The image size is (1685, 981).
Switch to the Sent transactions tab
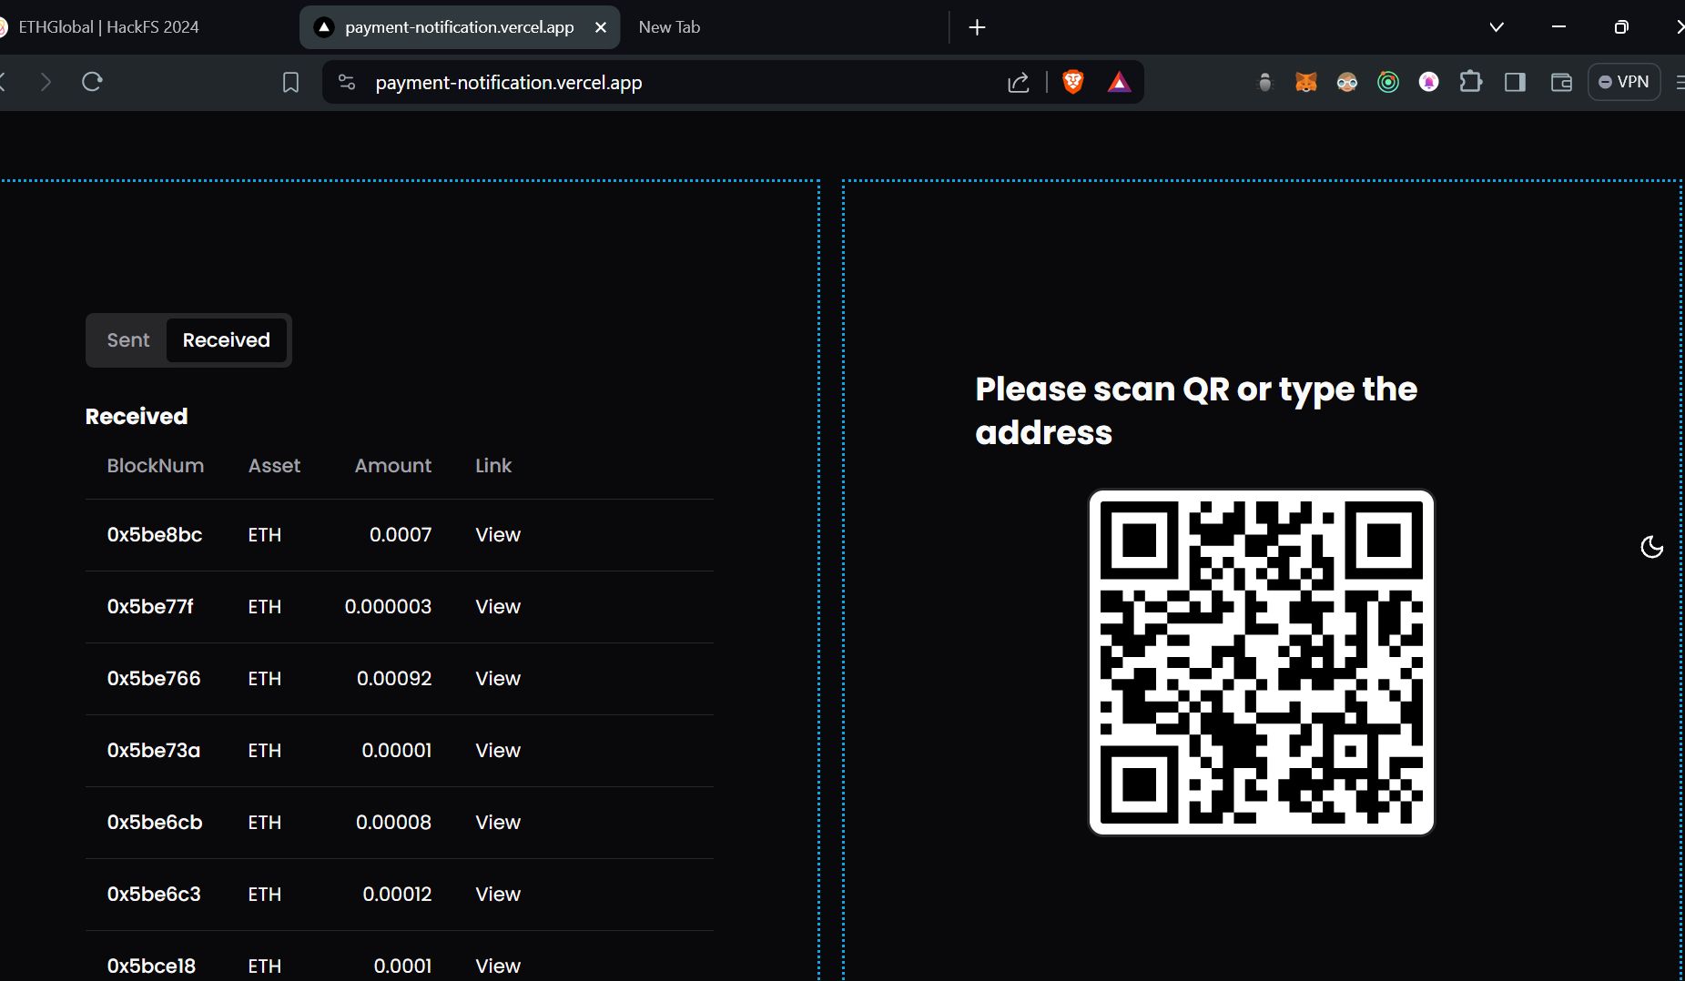click(128, 340)
